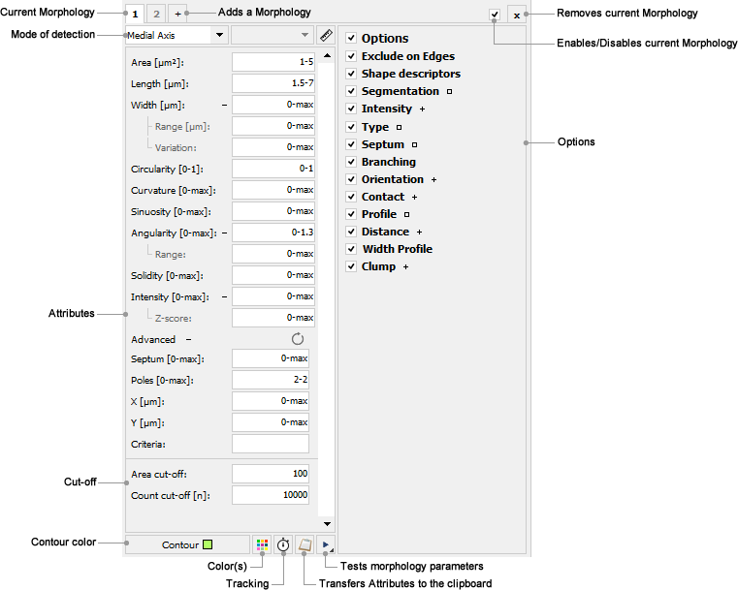Toggle the Exclude on Edges checkbox
Screen dimensions: 738x590
point(352,57)
